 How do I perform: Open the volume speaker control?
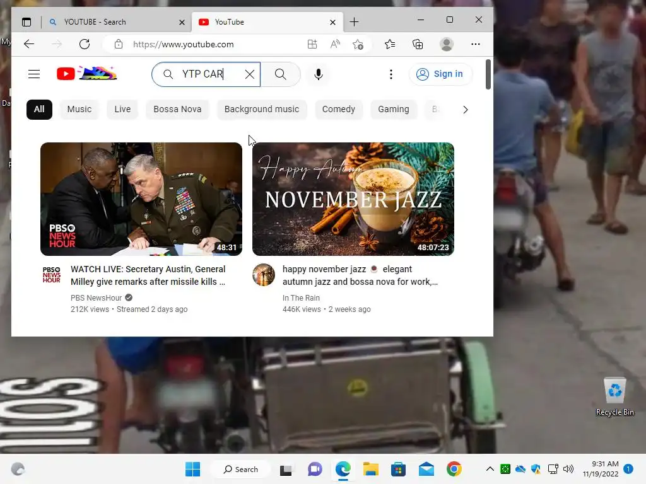[568, 469]
